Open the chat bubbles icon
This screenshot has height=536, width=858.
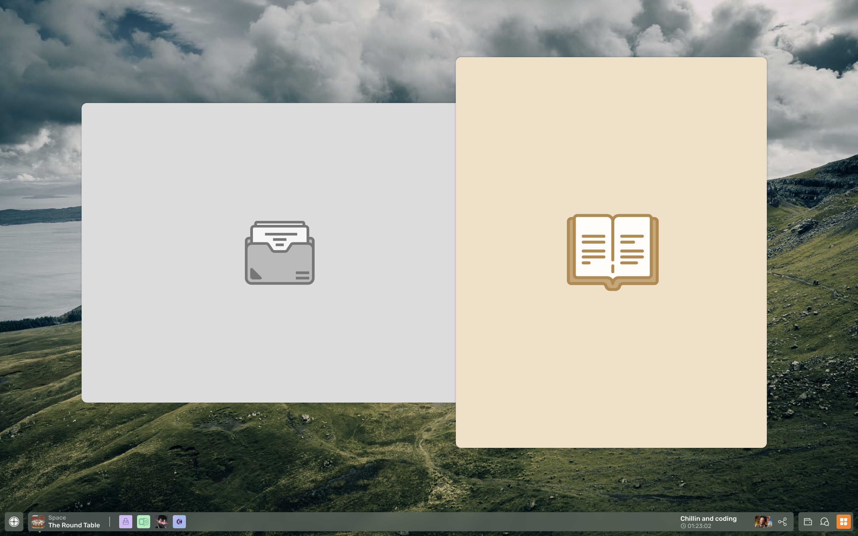pos(825,521)
